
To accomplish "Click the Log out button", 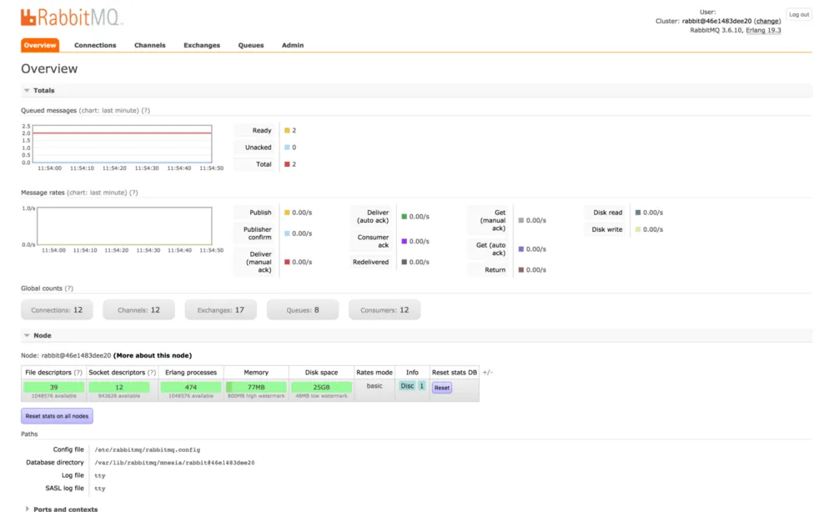I will click(x=799, y=14).
